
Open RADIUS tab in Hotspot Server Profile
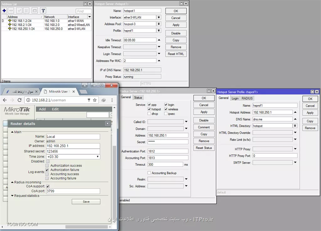tap(247, 98)
